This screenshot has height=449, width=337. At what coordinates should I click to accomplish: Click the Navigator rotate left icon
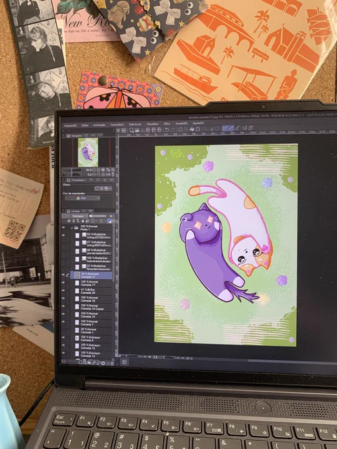pyautogui.click(x=94, y=175)
